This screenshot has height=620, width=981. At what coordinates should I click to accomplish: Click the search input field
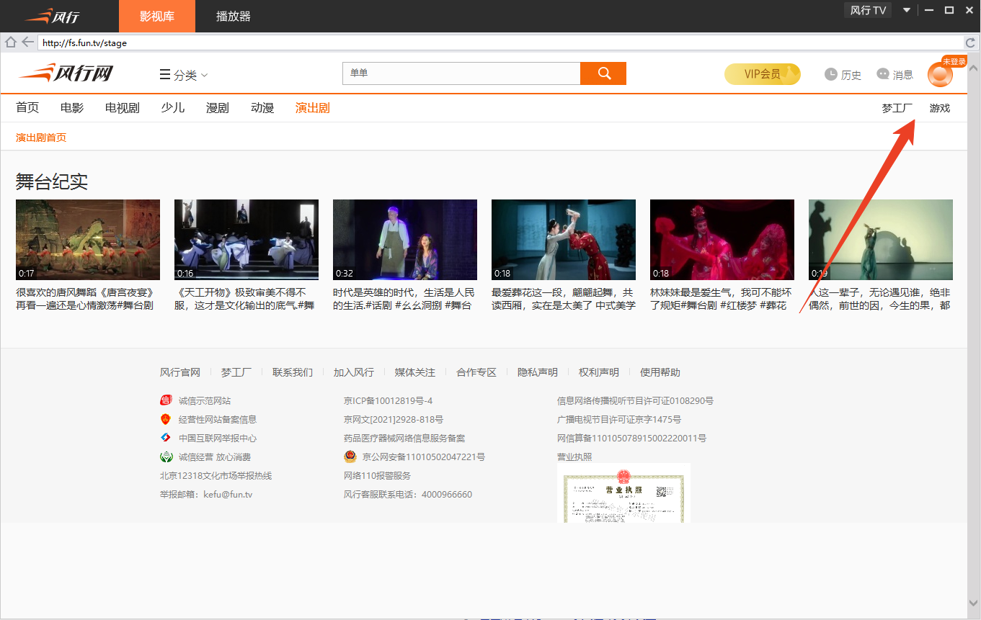461,73
